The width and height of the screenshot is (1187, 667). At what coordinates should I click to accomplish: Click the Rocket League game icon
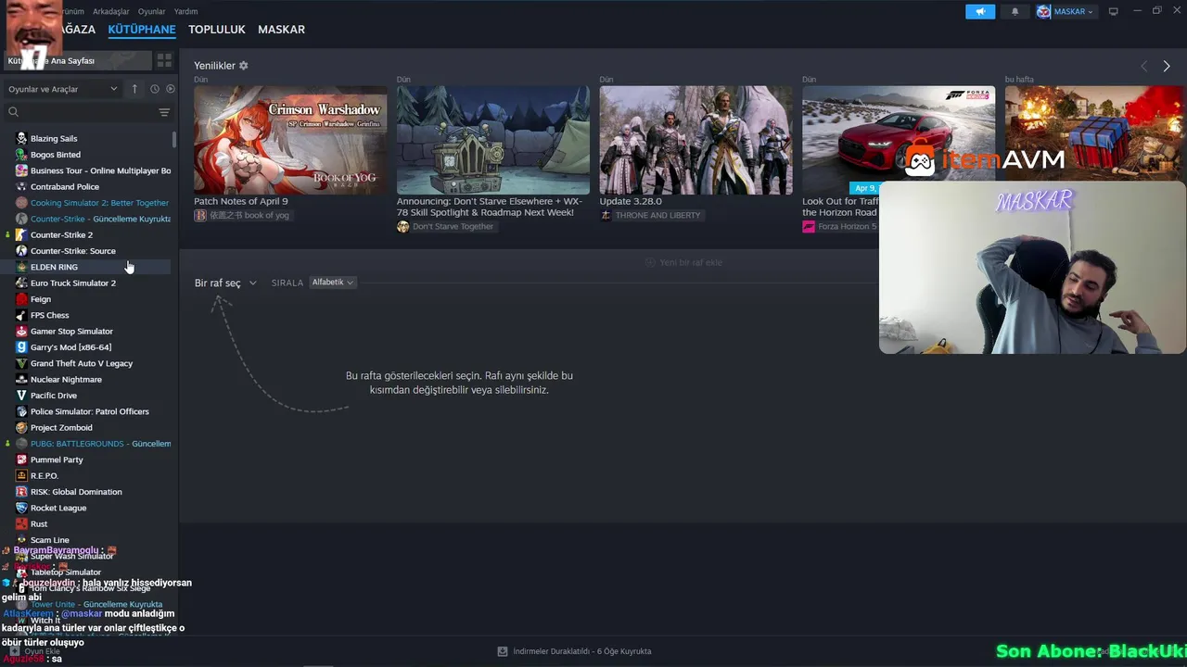click(x=21, y=508)
